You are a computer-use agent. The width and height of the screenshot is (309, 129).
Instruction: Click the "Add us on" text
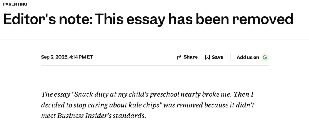248,57
